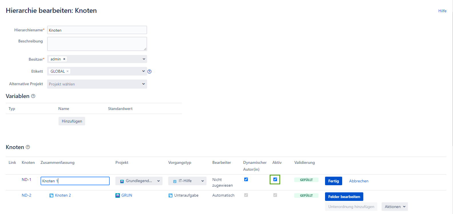Click the GRUN project icon
Viewport: 453px width, 214px height.
coord(118,195)
